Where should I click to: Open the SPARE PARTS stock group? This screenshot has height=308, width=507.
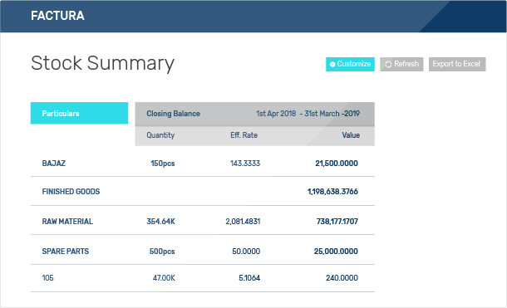coord(66,252)
